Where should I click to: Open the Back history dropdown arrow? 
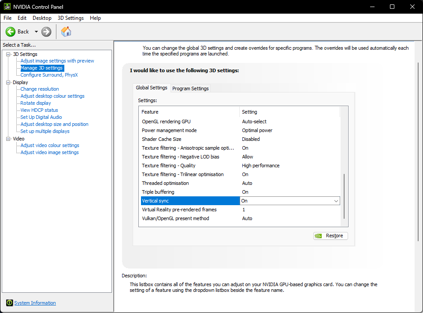pos(36,32)
